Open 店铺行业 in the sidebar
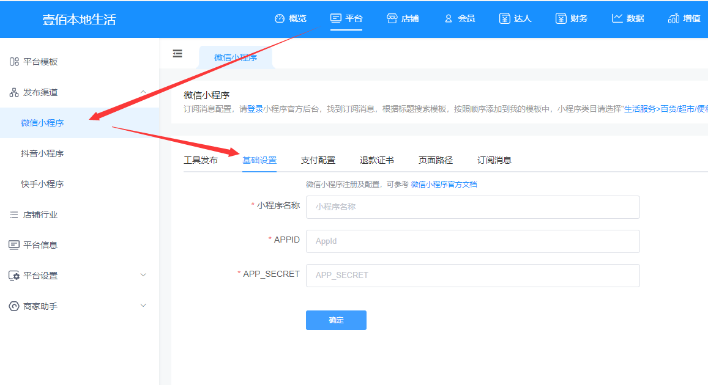 tap(80, 215)
